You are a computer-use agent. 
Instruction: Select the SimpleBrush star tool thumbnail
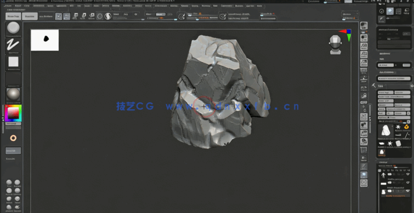(398, 127)
